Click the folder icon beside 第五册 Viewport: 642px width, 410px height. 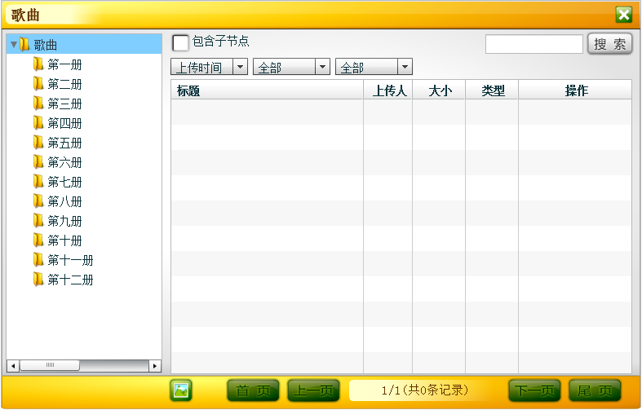click(x=38, y=143)
